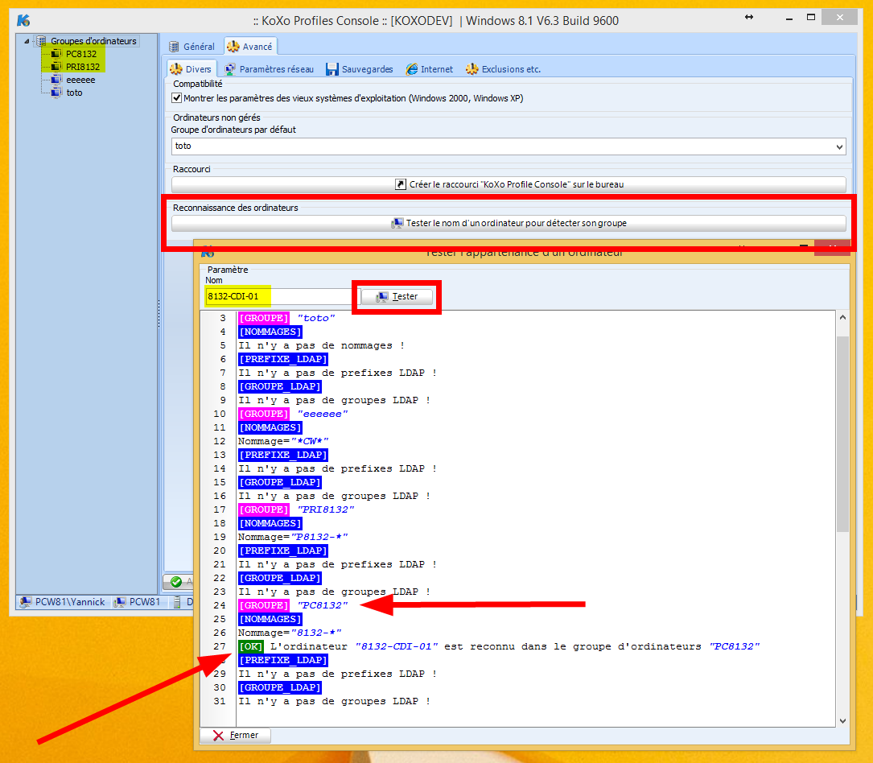This screenshot has width=873, height=763.
Task: Click the line reading [GROUPE] "PRI8132"
Action: 296,510
